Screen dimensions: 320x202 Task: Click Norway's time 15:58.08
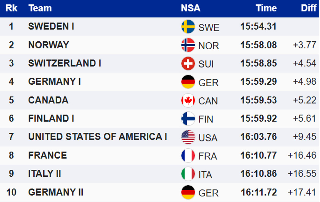pyautogui.click(x=258, y=45)
